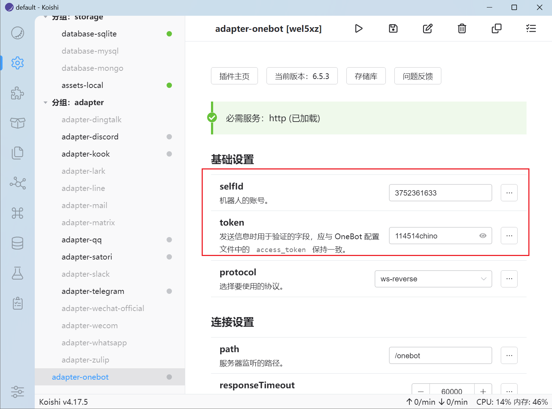Screen dimensions: 552x409
Task: Select adapter-whatsapp in the plugin list
Action: coord(110,343)
